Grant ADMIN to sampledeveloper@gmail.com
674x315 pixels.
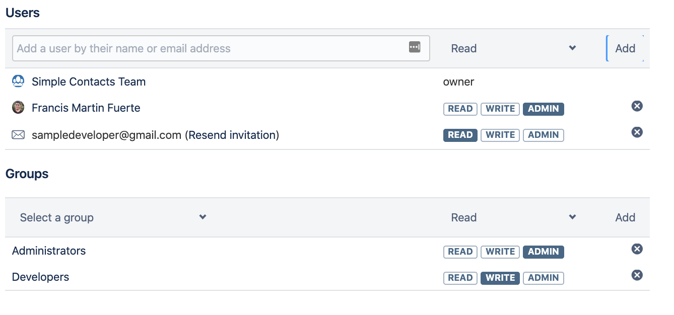pyautogui.click(x=543, y=135)
